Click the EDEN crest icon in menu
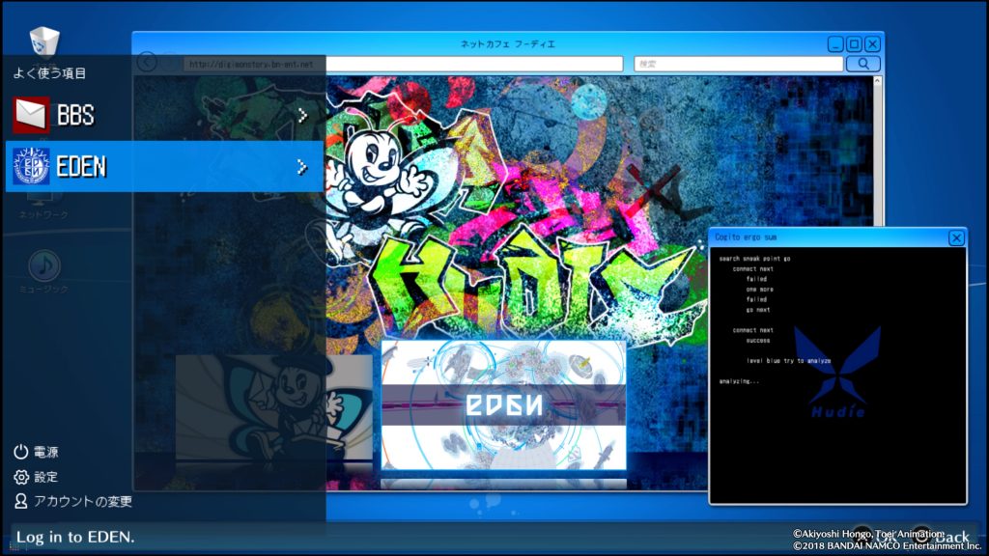Screen dimensions: 989x556 pos(31,167)
